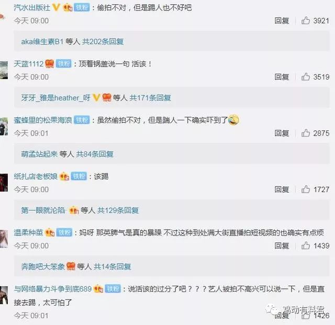This screenshot has width=335, height=325.
Task: Expand 共84条回复 replies thread
Action: point(95,154)
